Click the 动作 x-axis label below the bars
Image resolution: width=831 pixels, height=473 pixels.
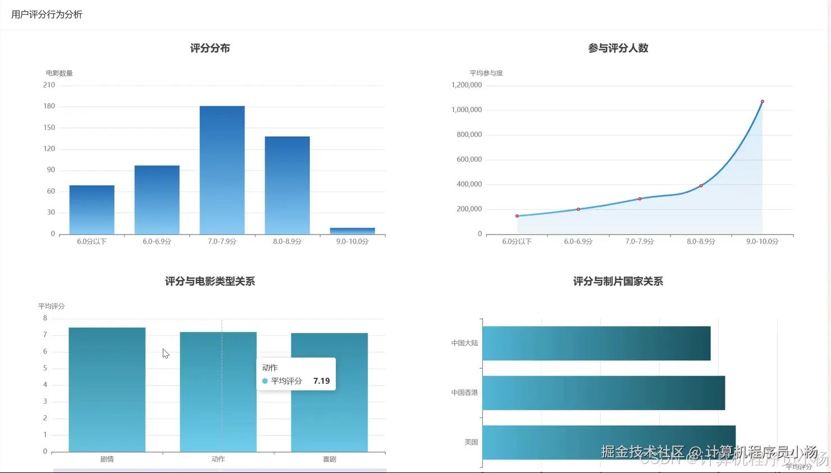click(218, 459)
